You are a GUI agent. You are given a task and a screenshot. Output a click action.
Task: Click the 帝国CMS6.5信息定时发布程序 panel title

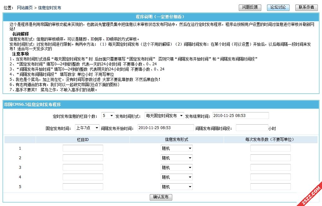tap(32, 104)
